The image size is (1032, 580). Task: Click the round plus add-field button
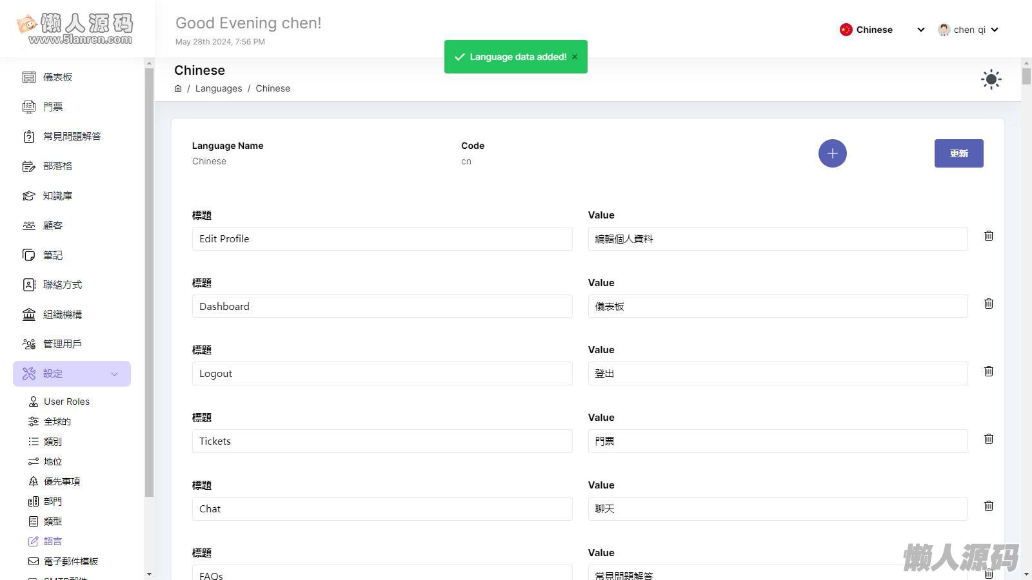(x=832, y=153)
